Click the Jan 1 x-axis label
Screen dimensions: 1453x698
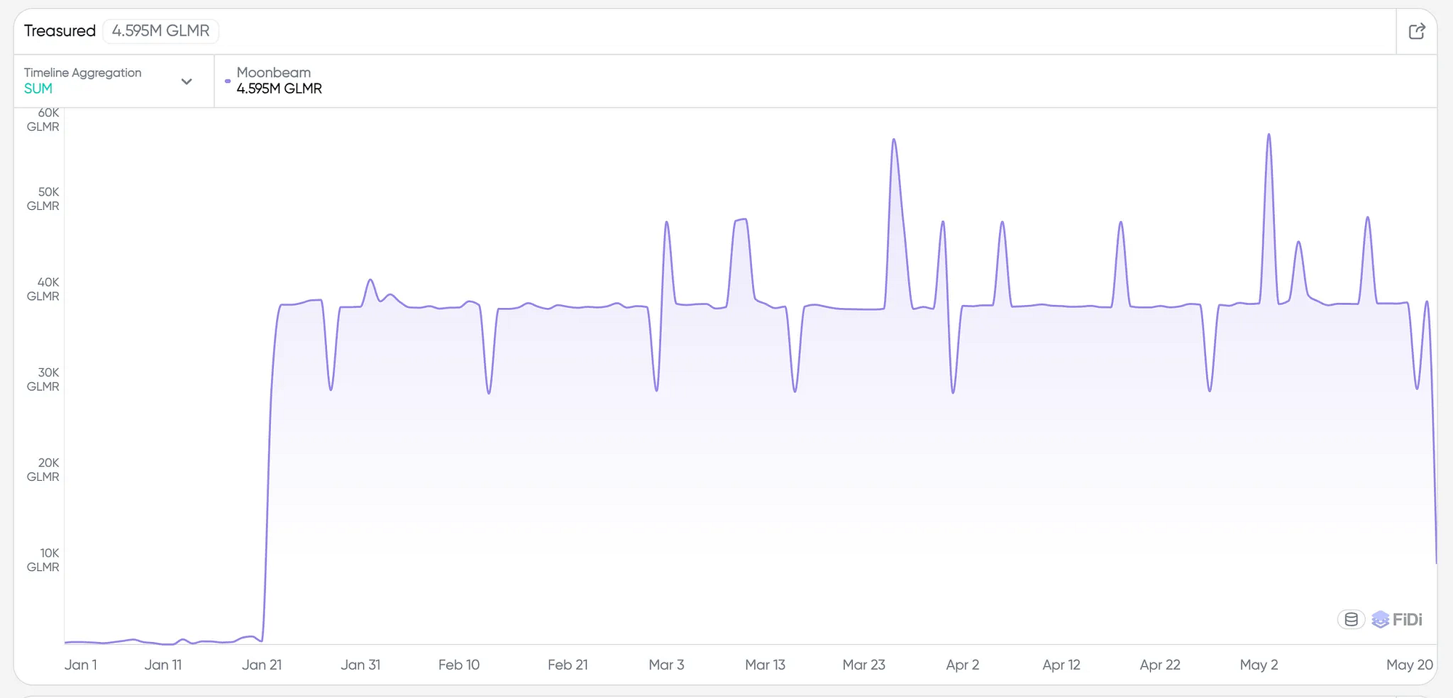pyautogui.click(x=81, y=665)
